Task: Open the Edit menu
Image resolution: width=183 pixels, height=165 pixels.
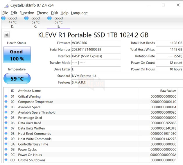Action: pyautogui.click(x=14, y=13)
